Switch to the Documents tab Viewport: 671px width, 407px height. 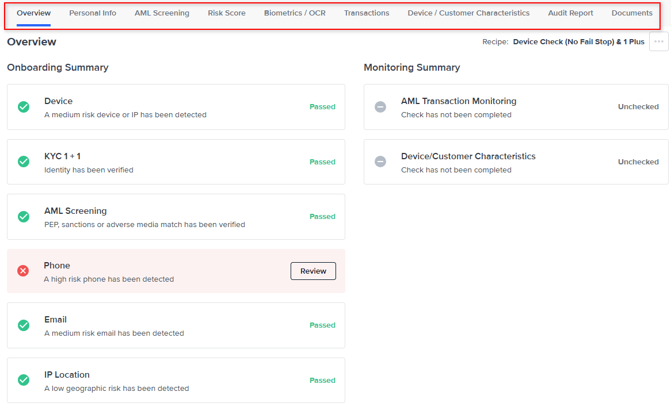tap(632, 13)
